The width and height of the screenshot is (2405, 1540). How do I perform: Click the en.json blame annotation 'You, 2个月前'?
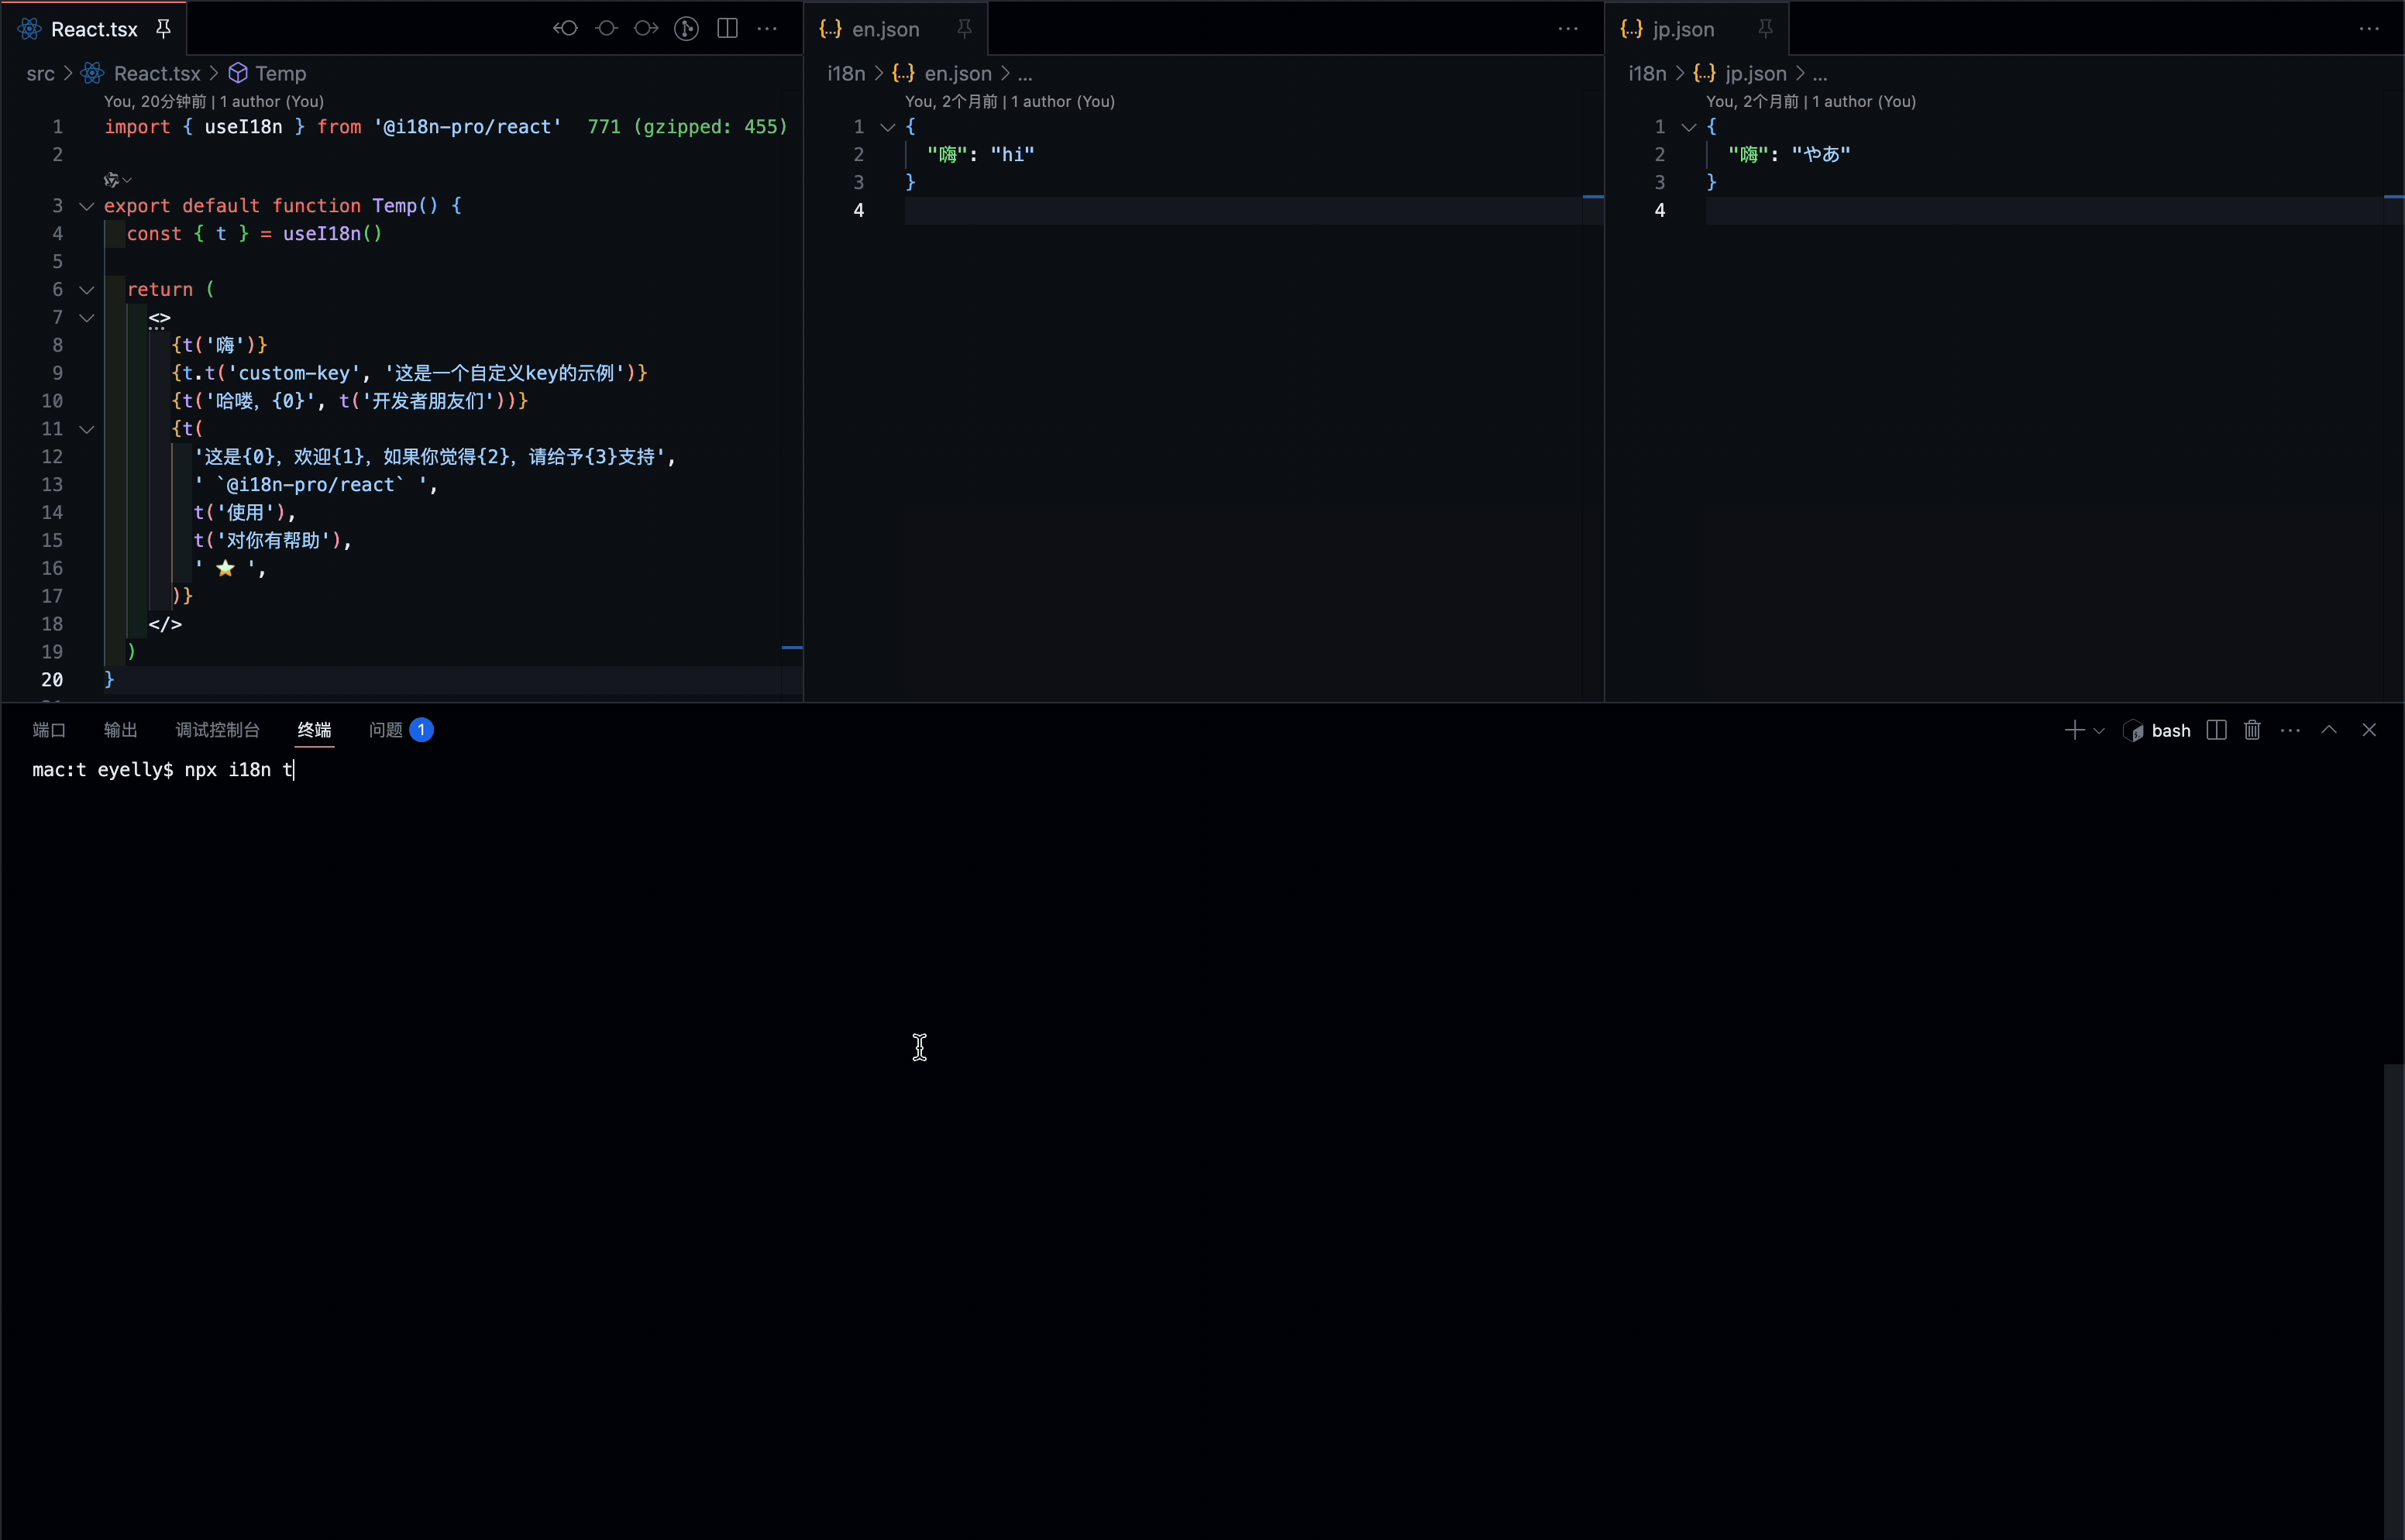(951, 101)
